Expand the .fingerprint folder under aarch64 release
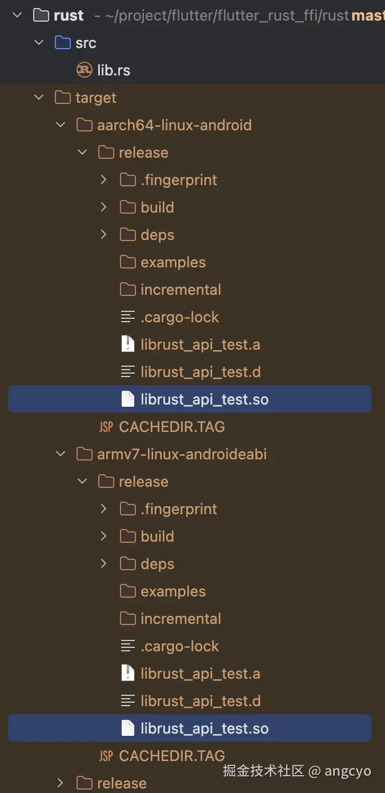 click(103, 180)
